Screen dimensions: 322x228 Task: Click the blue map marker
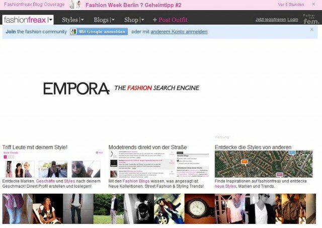(x=292, y=153)
